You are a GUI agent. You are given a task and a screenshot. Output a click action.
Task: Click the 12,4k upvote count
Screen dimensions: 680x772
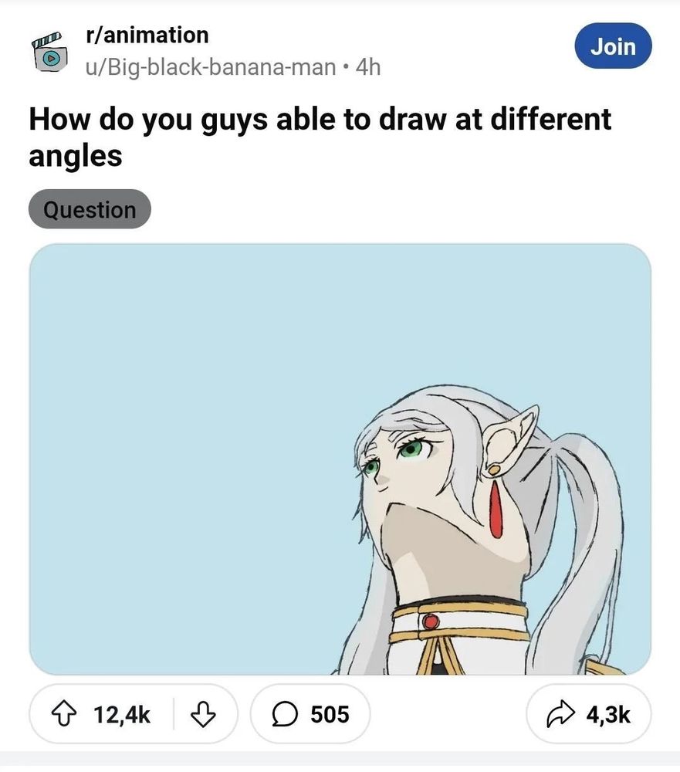click(x=120, y=714)
